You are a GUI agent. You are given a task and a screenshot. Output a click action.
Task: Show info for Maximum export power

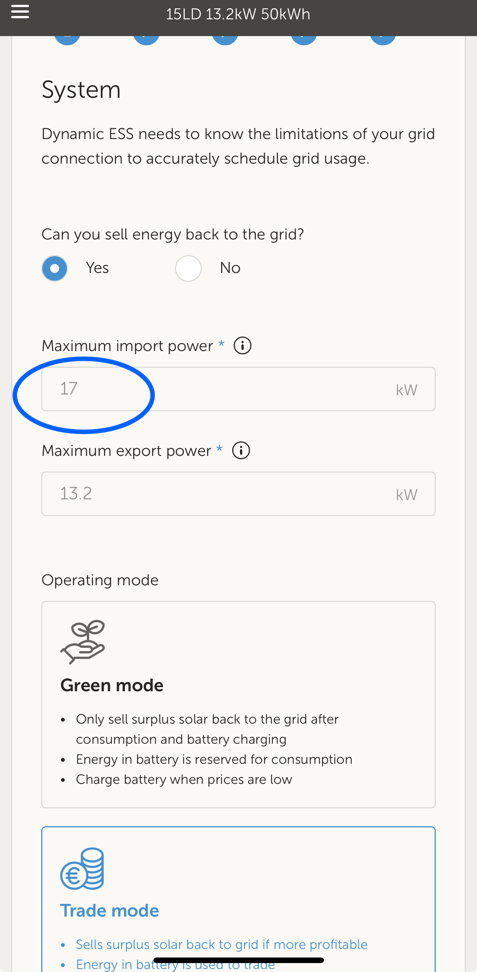[241, 451]
